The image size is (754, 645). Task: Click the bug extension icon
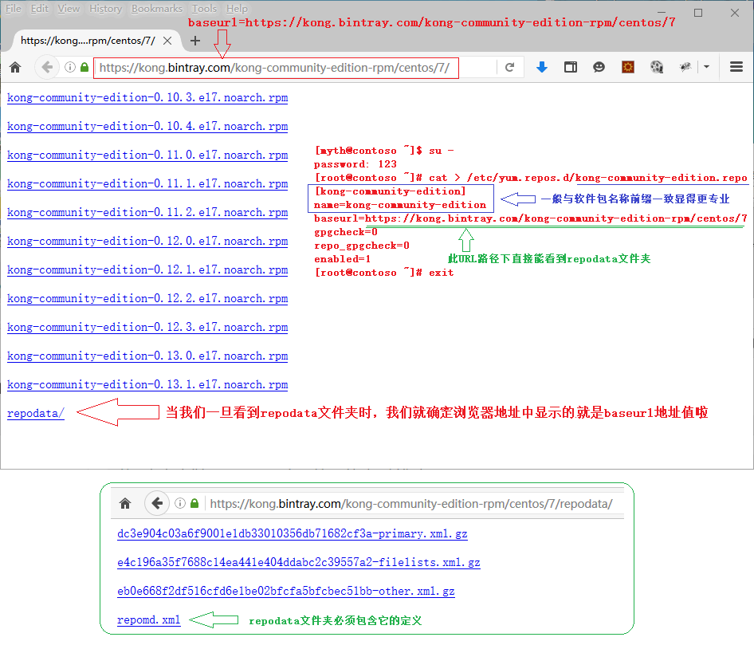[x=685, y=67]
